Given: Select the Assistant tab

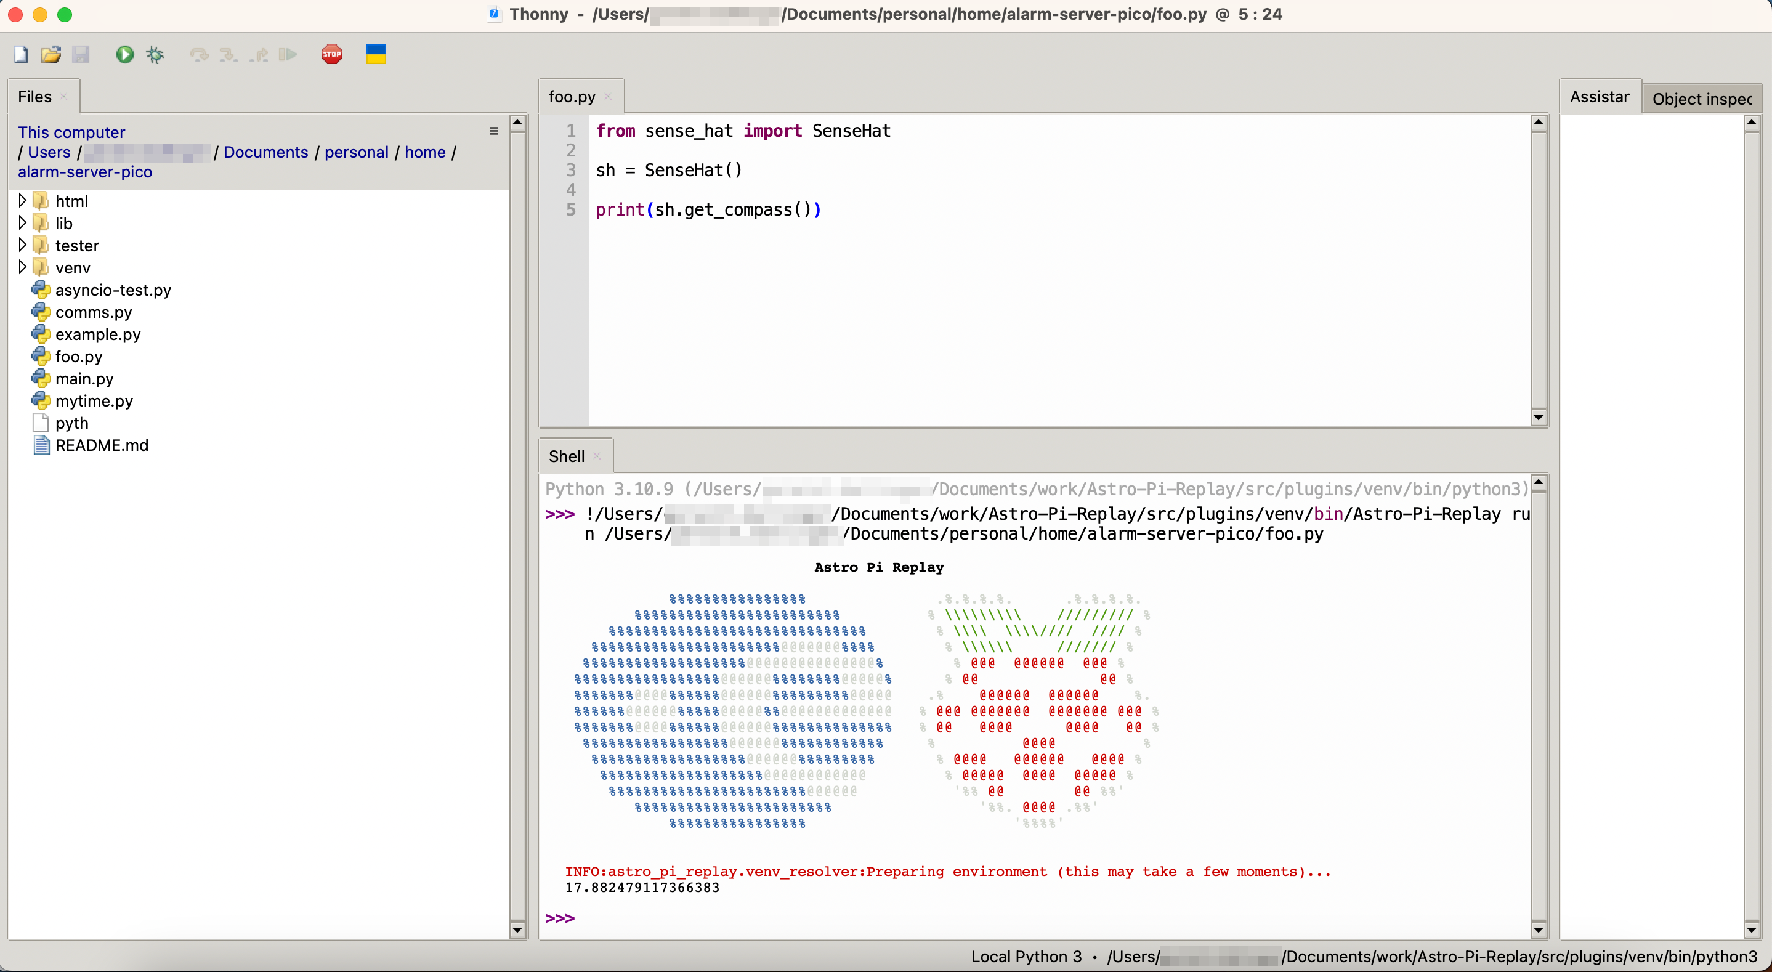Looking at the screenshot, I should [x=1600, y=97].
